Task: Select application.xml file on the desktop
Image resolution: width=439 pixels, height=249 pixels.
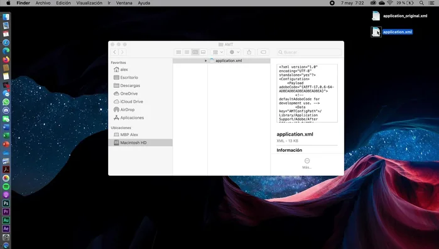Action: [x=392, y=32]
